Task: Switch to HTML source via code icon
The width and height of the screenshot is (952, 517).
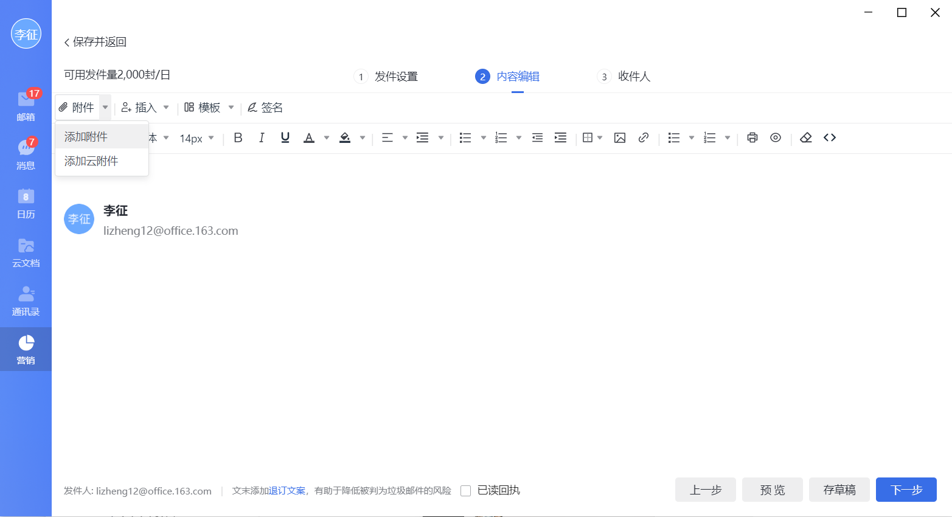Action: click(x=830, y=137)
